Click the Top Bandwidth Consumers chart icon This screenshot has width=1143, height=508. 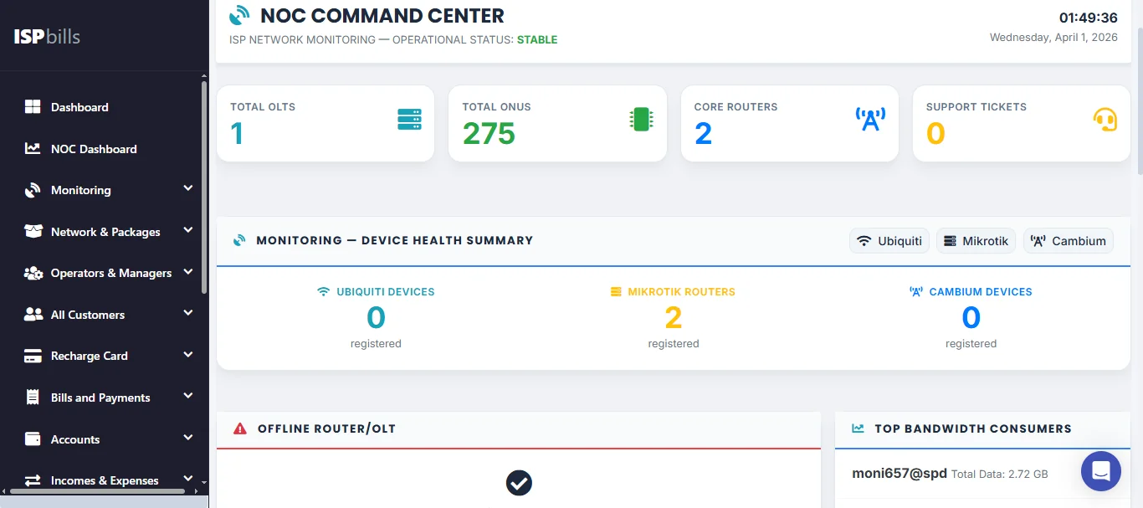pyautogui.click(x=857, y=428)
